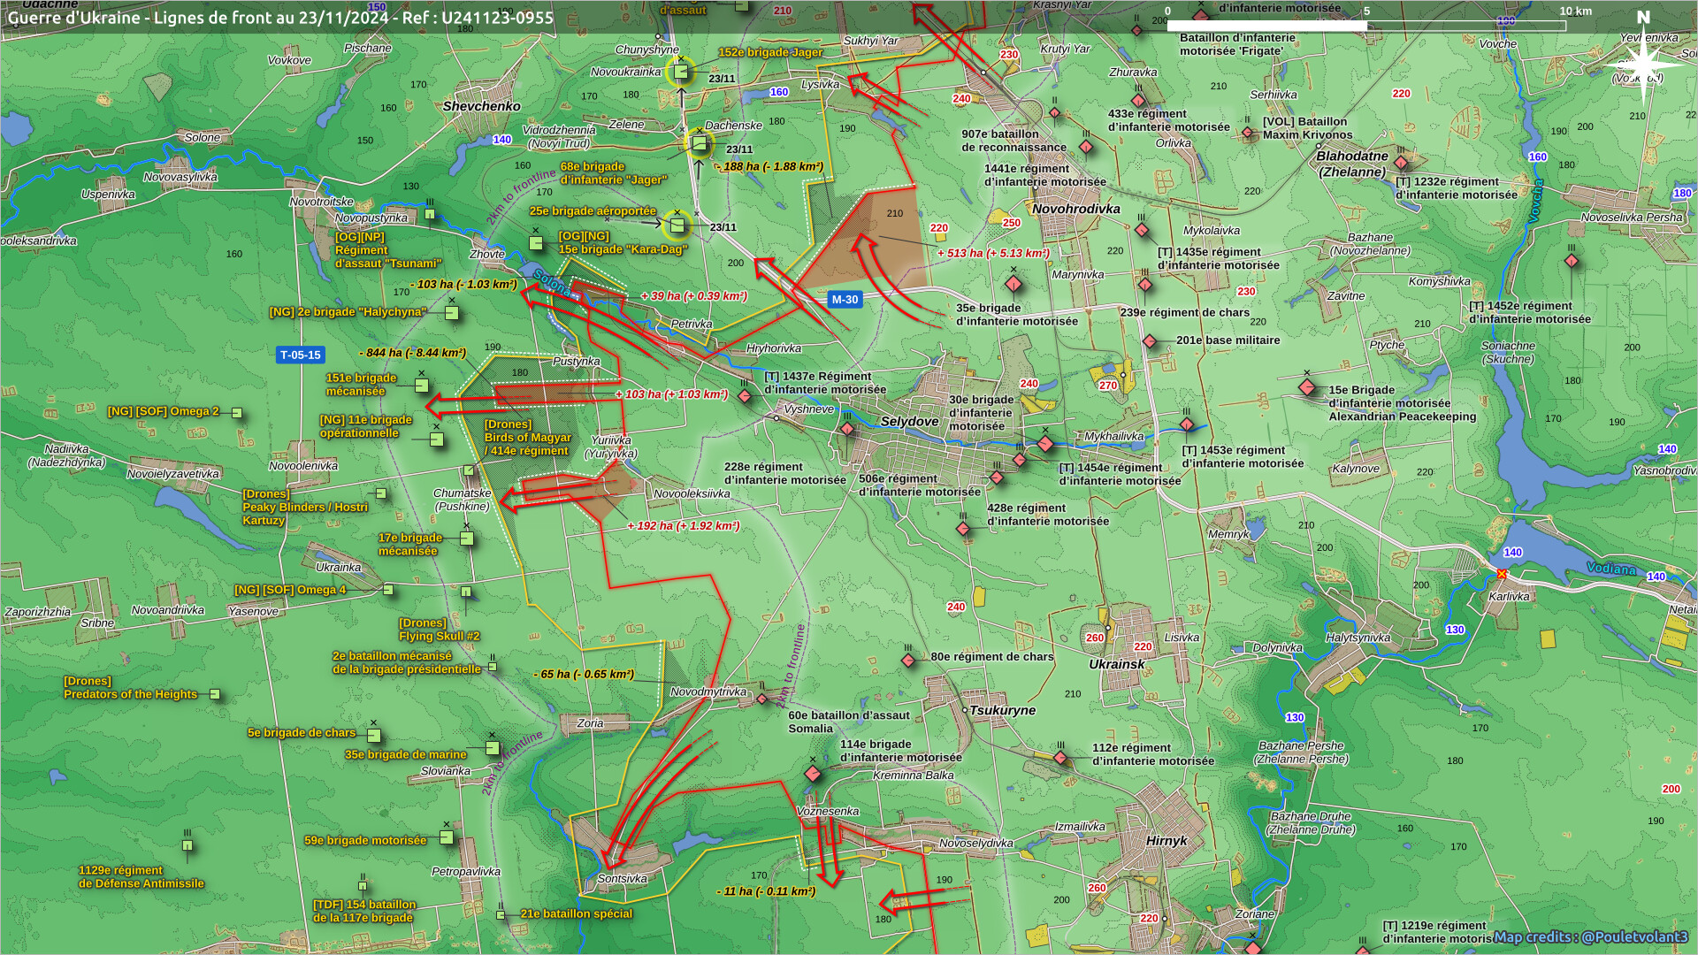Click the 5e brigade de chars marker
The height and width of the screenshot is (955, 1698).
(373, 736)
